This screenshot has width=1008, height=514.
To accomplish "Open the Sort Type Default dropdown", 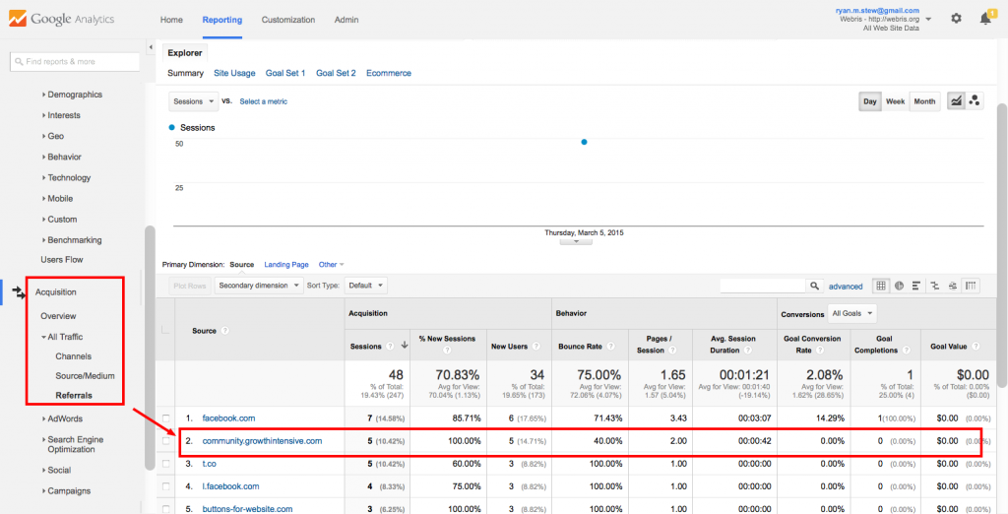I will pos(366,286).
